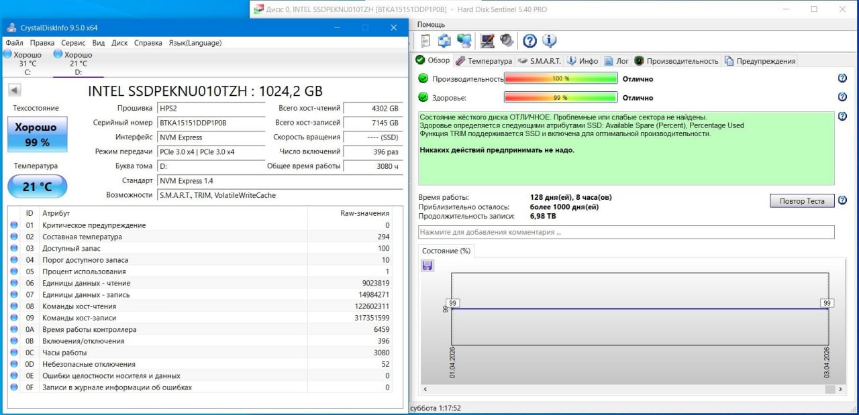Open Вид menu in CrystalDiskInfo
Viewport: 859px width, 415px height.
(99, 43)
